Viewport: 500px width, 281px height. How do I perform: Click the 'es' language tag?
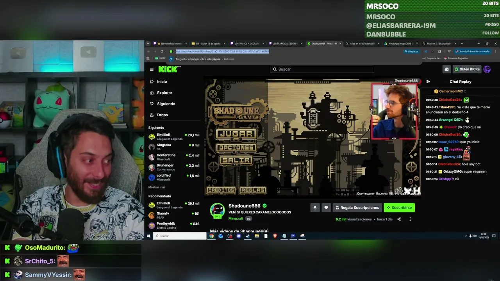pyautogui.click(x=248, y=219)
